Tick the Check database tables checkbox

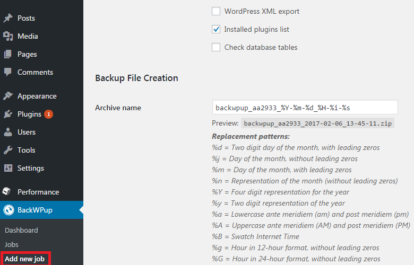(216, 47)
